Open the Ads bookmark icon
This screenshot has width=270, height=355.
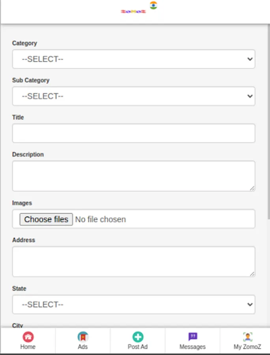(x=83, y=336)
